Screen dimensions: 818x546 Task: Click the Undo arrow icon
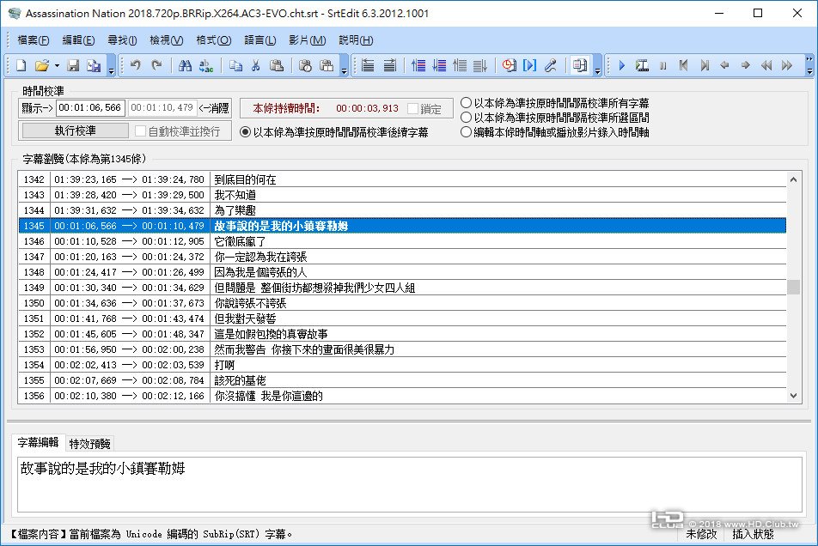[x=136, y=65]
